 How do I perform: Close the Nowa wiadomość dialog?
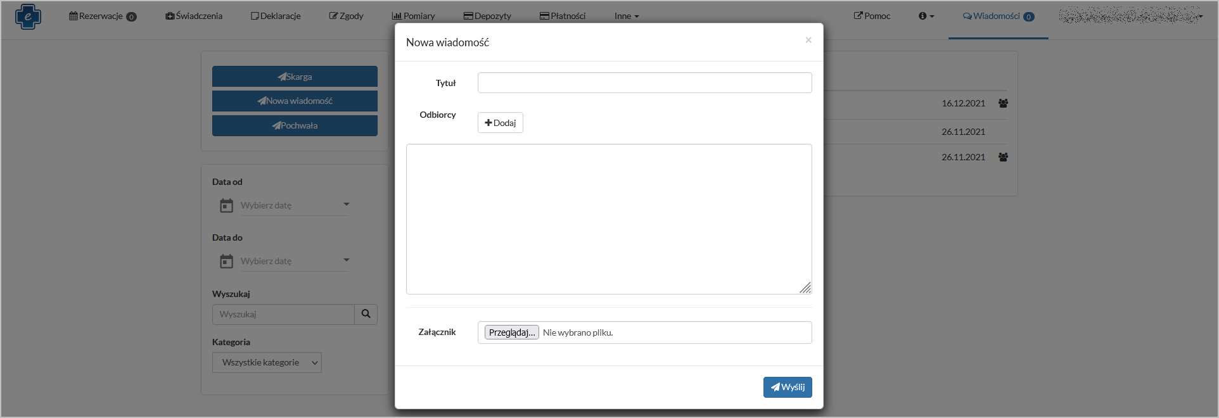click(x=808, y=40)
